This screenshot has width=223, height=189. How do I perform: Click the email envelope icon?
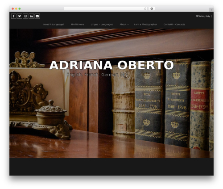pyautogui.click(x=37, y=16)
